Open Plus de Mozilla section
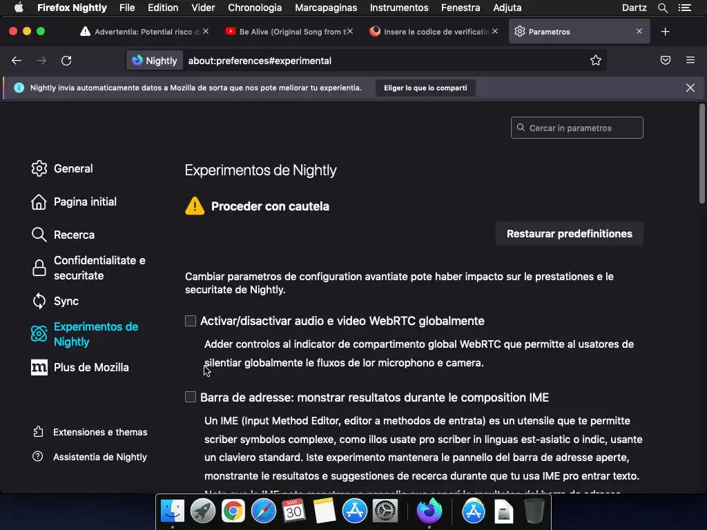 (80, 367)
